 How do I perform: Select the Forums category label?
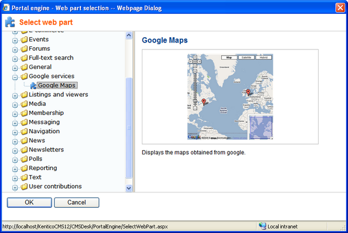click(x=40, y=49)
